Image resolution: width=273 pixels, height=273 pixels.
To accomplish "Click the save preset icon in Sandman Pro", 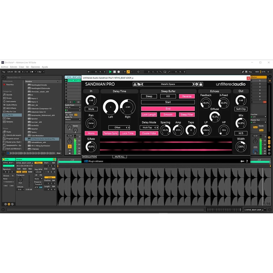I will pos(135,84).
